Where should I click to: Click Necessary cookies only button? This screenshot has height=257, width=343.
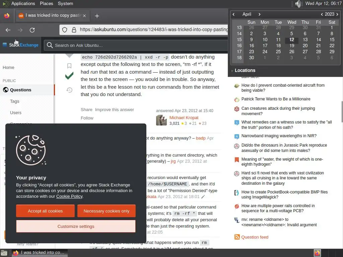107,211
